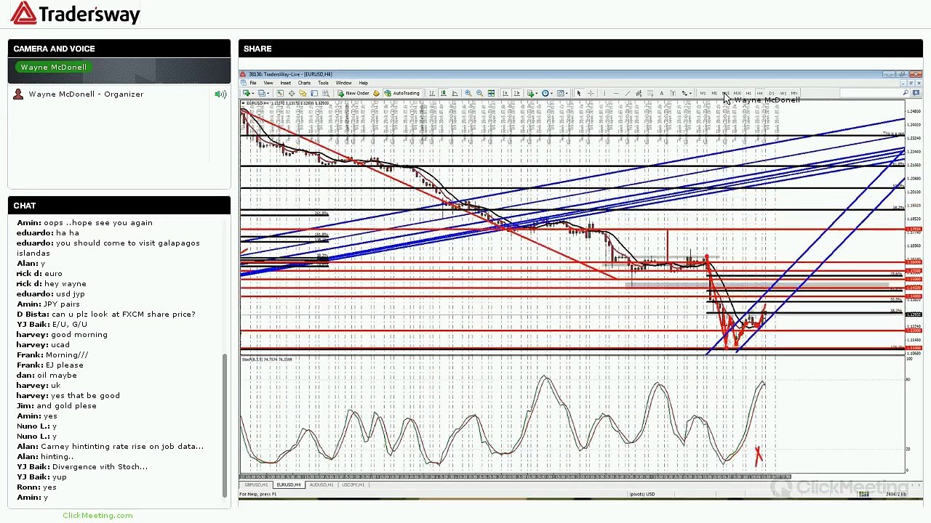Open the Tools menu

323,83
